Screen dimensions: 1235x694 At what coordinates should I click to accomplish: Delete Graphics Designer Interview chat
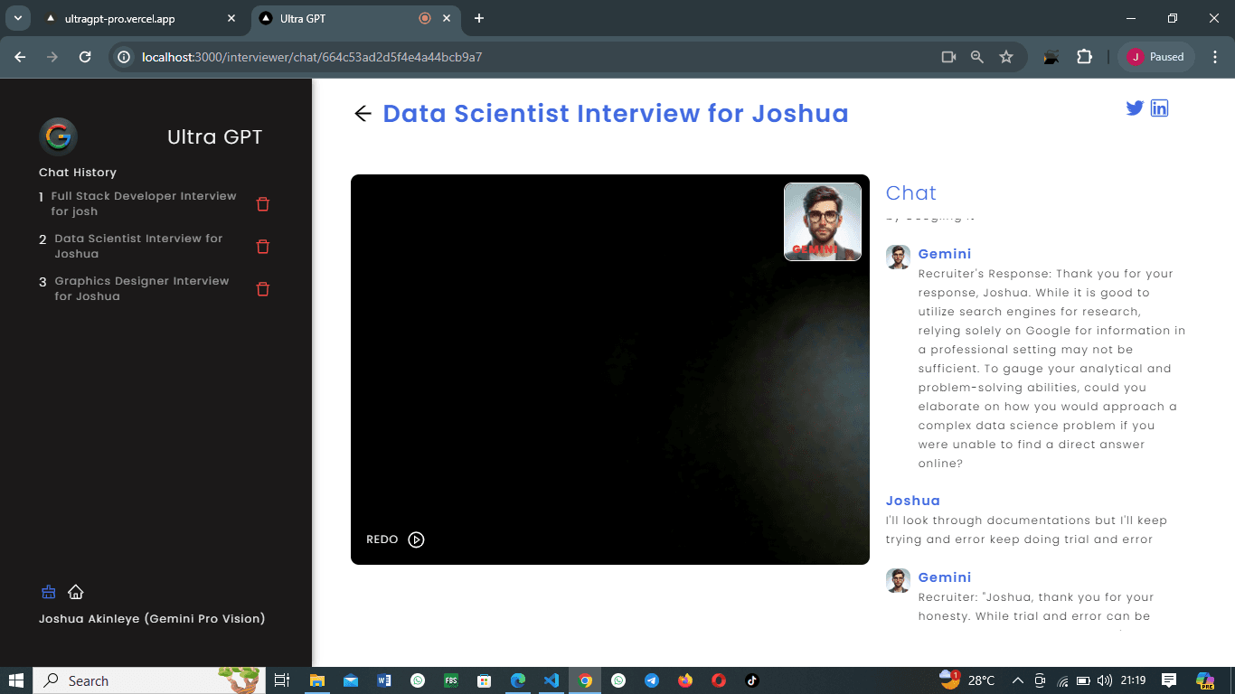[x=263, y=289]
